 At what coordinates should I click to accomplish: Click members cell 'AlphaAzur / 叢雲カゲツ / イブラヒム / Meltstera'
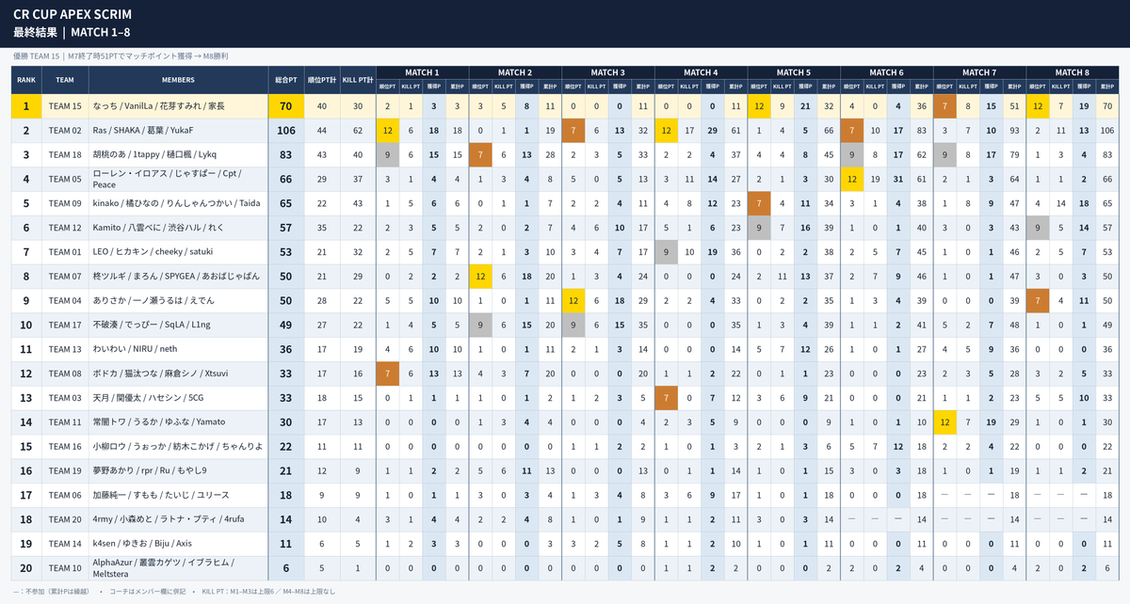(x=178, y=569)
